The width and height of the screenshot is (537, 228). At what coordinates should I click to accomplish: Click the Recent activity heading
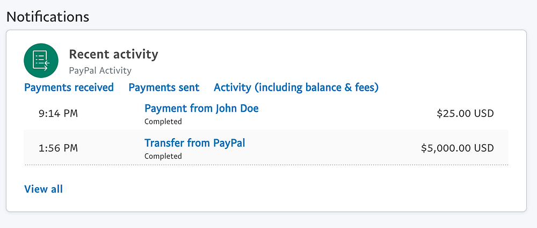[x=113, y=54]
